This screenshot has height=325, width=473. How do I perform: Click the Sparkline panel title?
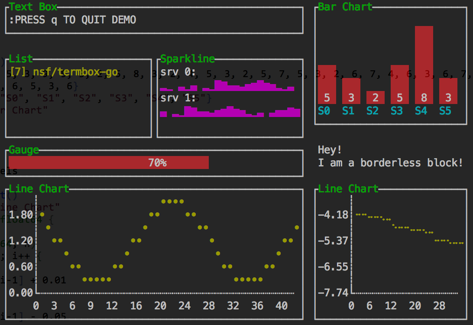pos(188,59)
